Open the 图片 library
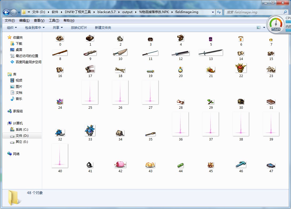The height and width of the screenshot is (209, 291). [16, 87]
